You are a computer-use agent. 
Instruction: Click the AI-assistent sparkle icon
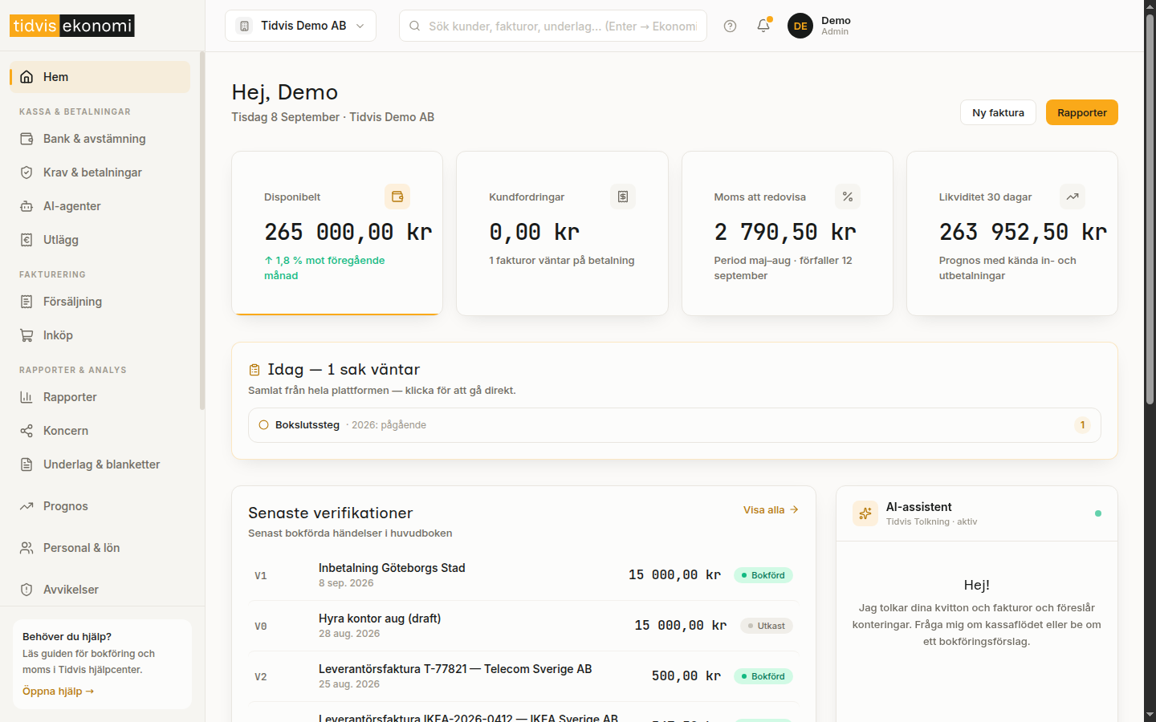point(865,513)
